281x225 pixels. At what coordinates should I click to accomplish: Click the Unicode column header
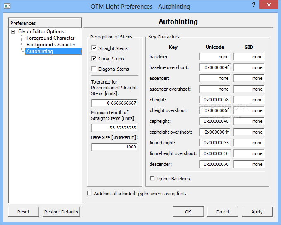pos(215,47)
